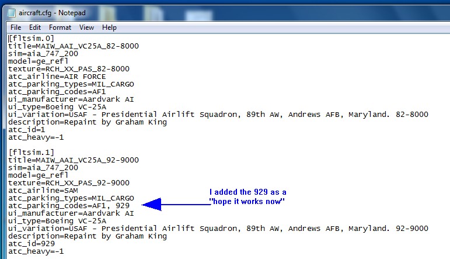Click the atc_parking_codes=AF1 line under fltsim.0
450x259 pixels.
tap(57, 92)
